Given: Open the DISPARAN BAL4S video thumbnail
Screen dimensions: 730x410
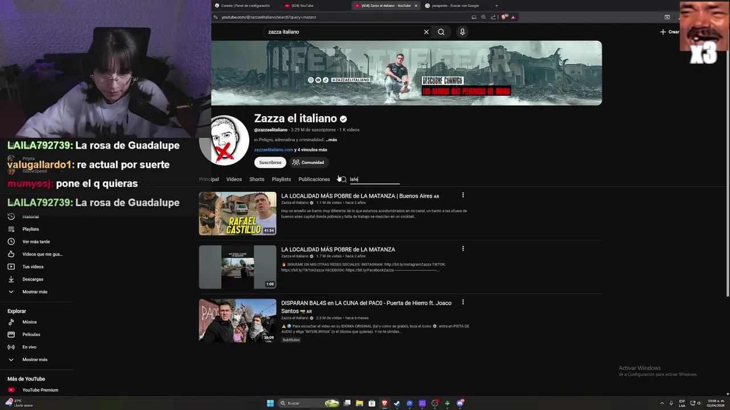Looking at the screenshot, I should (237, 321).
